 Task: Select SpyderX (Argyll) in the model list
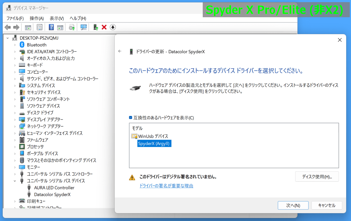154,144
